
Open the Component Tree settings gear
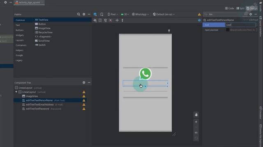tap(84, 82)
